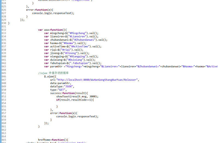Click 'var lianxiren' variable name
The image size is (218, 143).
coord(57,36)
